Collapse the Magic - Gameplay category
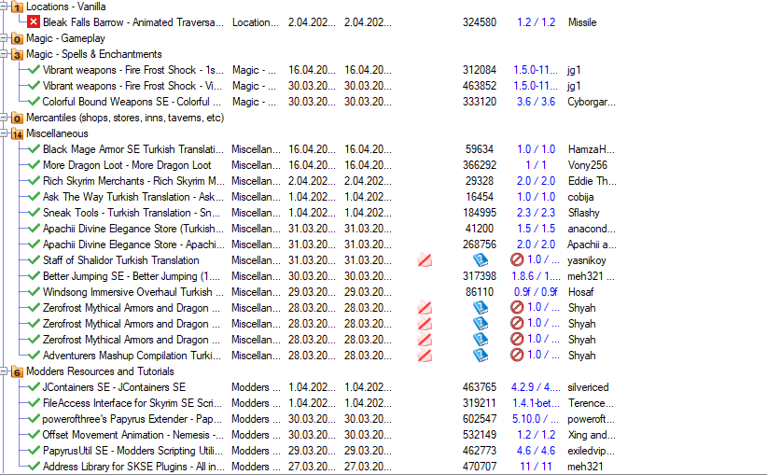 click(x=4, y=38)
